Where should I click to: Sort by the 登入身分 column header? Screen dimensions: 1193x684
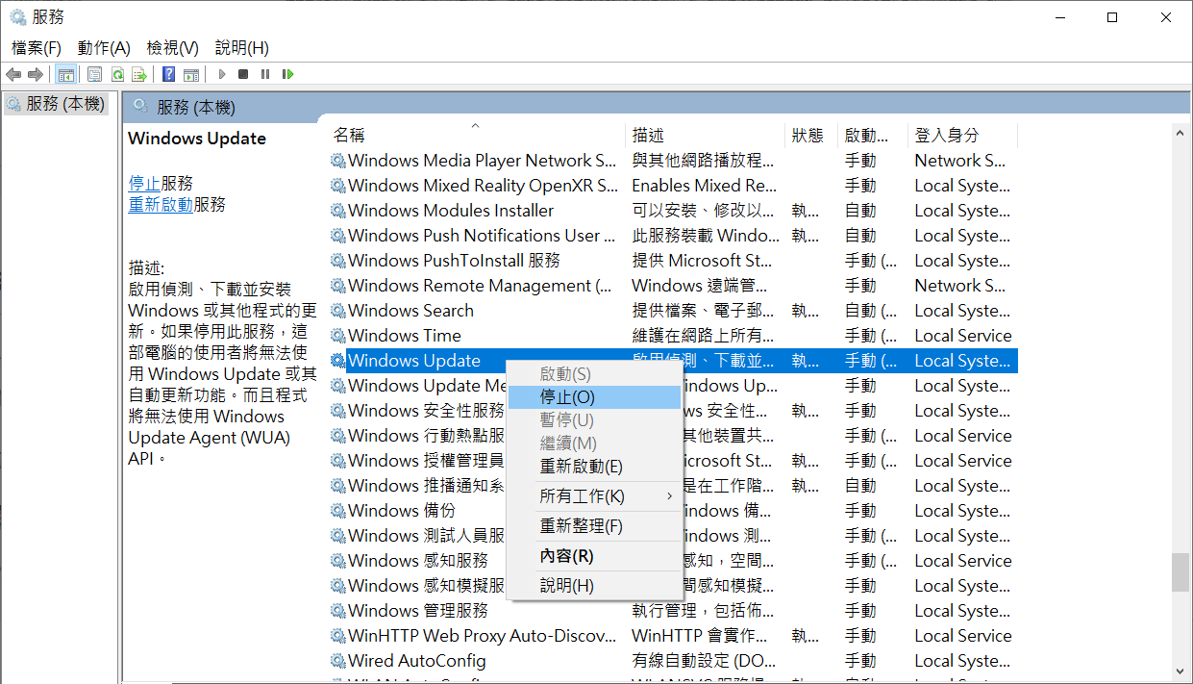[x=961, y=136]
